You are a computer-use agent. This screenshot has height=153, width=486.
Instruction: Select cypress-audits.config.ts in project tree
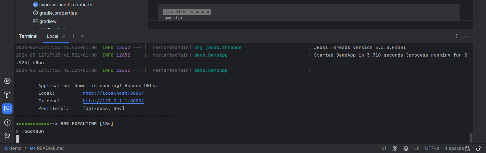click(x=66, y=5)
